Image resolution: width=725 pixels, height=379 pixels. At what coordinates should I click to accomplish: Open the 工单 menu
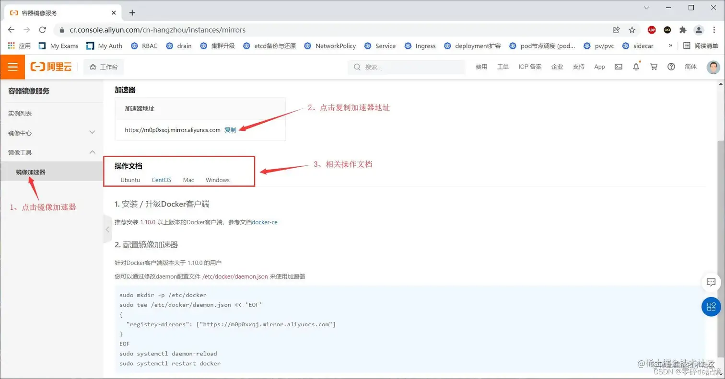click(503, 67)
